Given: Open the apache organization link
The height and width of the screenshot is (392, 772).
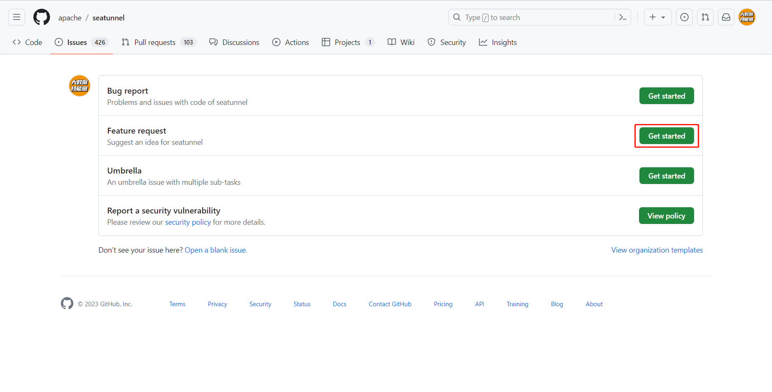Looking at the screenshot, I should coord(70,18).
